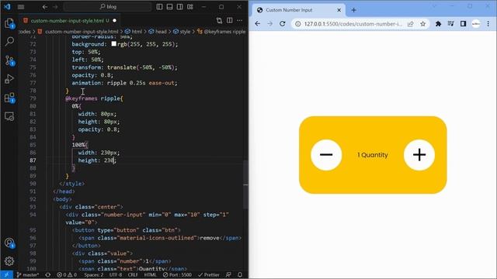Share this page icon in address bar
The width and height of the screenshot is (497, 279).
pos(411,24)
